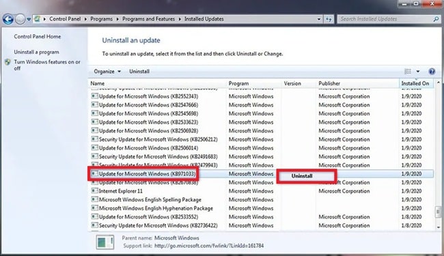Click the change view icon

coord(408,72)
